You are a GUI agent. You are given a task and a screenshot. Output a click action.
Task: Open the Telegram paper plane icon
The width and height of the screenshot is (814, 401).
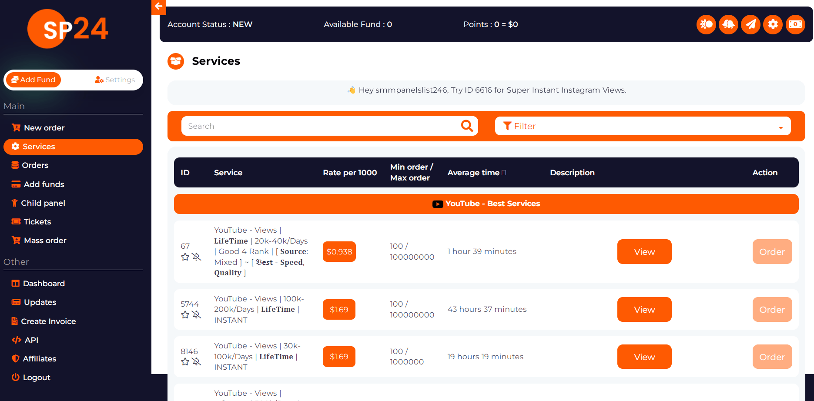750,24
